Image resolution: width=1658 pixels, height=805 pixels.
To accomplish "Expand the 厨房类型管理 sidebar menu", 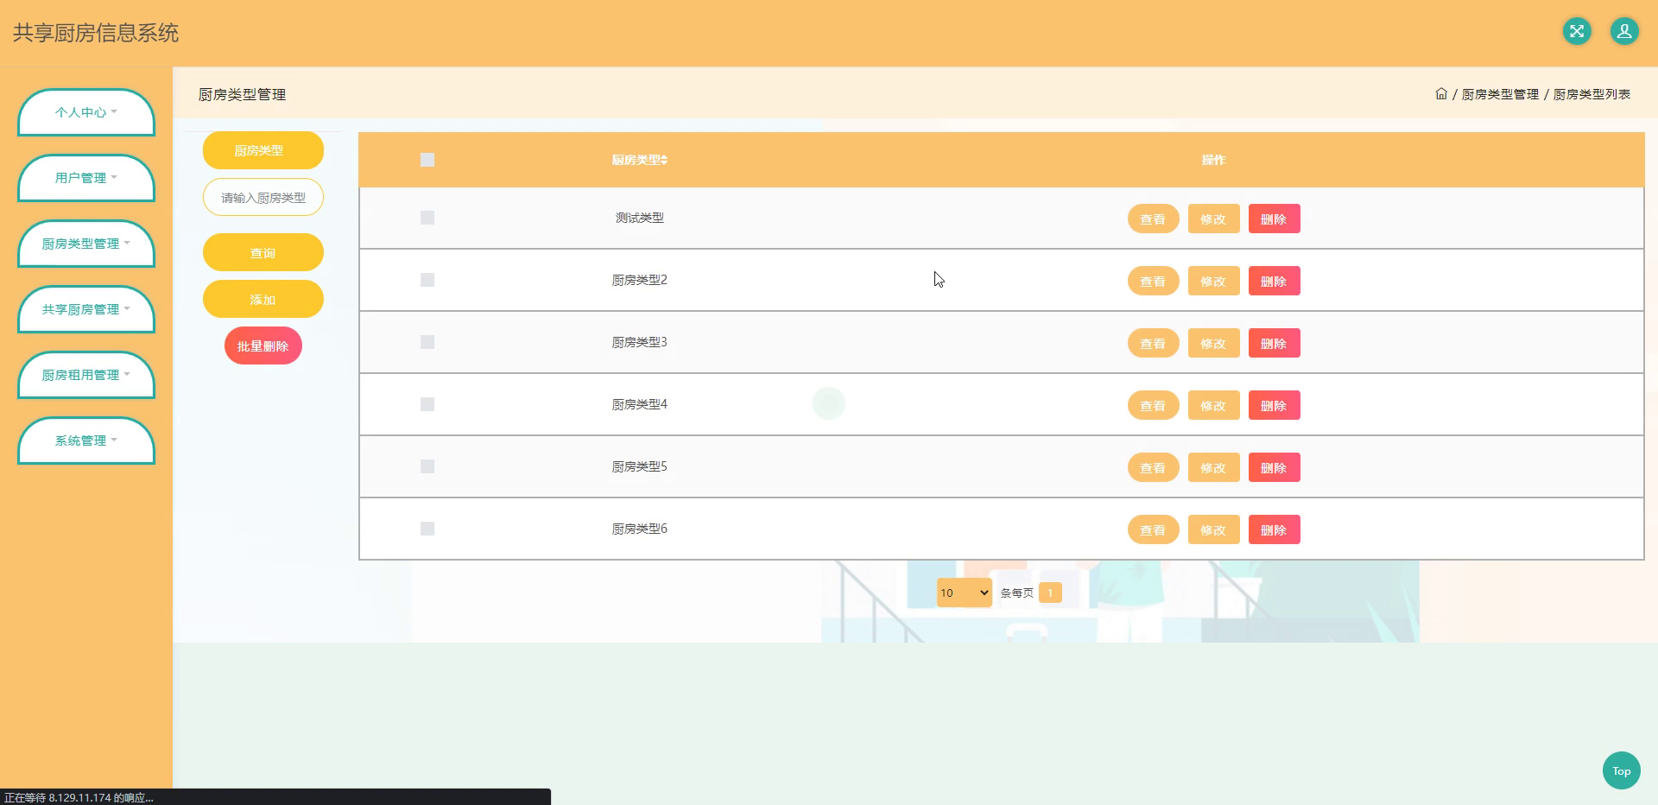I will pyautogui.click(x=86, y=244).
